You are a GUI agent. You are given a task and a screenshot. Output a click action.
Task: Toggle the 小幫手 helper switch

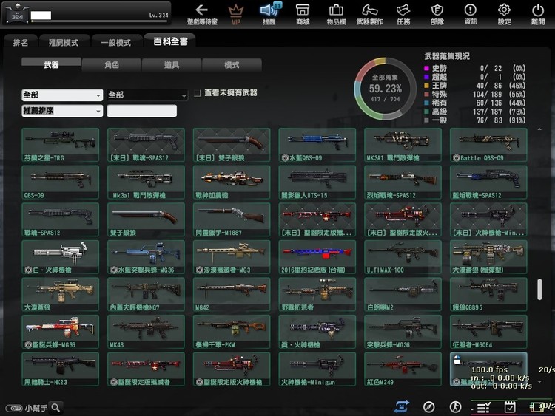coord(14,408)
